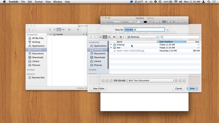Click the Twitter bird menu bar icon

(x=131, y=2)
